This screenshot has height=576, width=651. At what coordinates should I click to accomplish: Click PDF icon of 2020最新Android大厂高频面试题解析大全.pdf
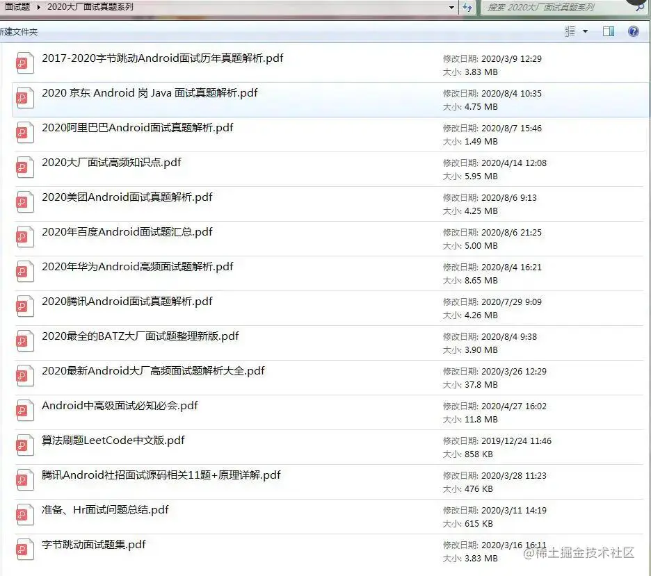[x=24, y=377]
